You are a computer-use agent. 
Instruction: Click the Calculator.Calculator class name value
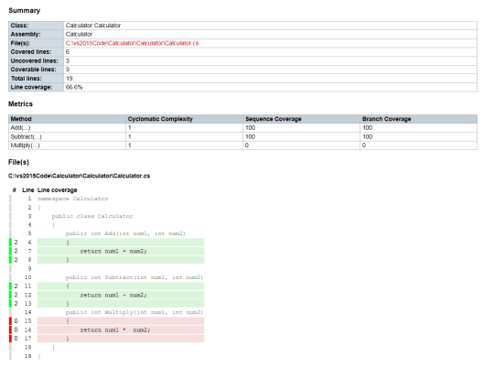click(93, 26)
